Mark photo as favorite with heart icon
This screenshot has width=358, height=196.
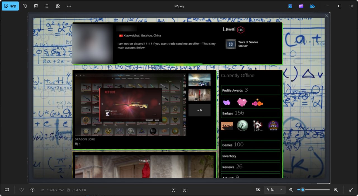[x=22, y=190]
